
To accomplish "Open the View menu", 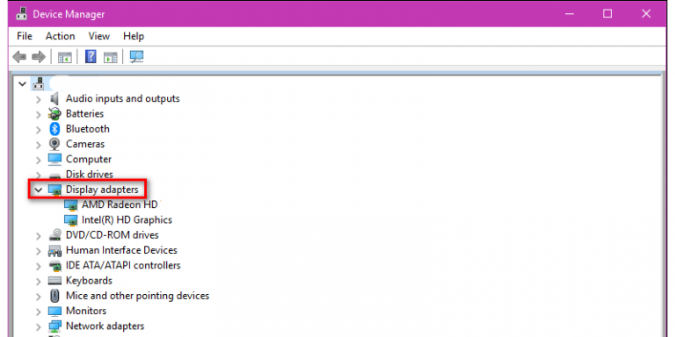I will 99,36.
